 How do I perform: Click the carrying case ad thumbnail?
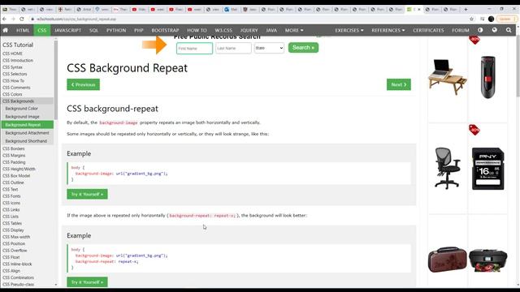pos(448,260)
